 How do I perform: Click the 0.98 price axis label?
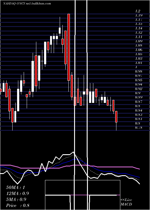(x=139, y=71)
